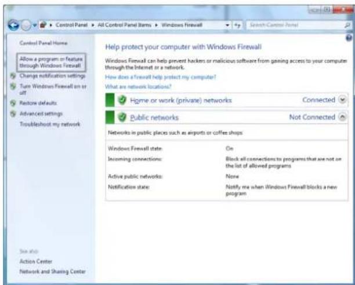Click Networks in public places description text
The image size is (355, 285).
[x=175, y=133]
